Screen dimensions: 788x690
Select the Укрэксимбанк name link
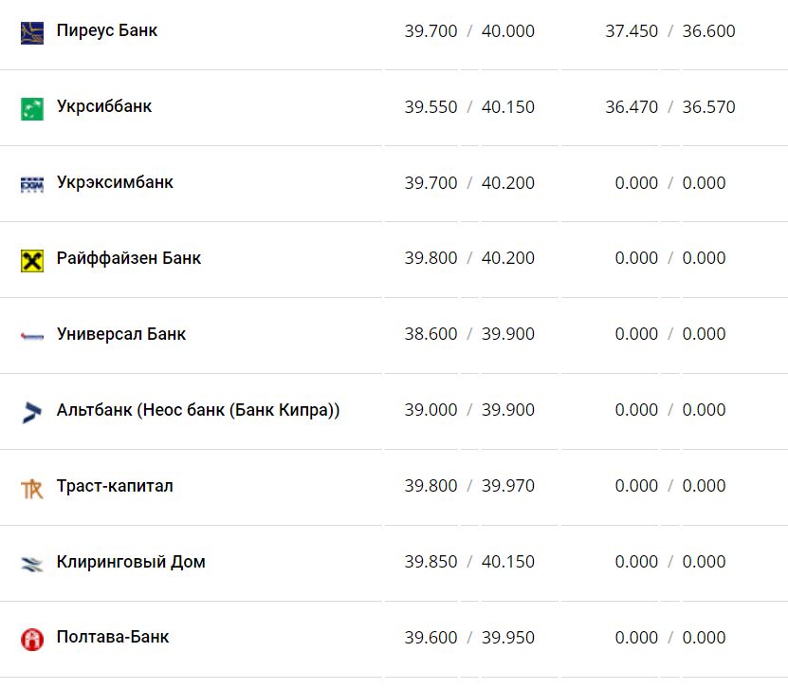coord(115,182)
